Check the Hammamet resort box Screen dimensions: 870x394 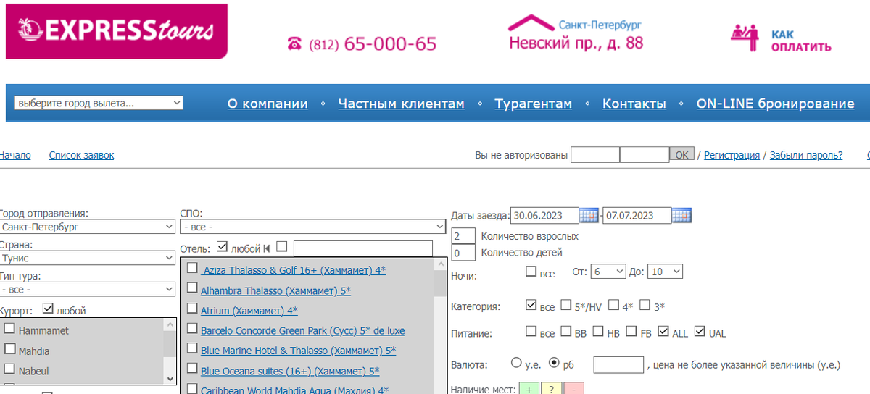click(10, 329)
